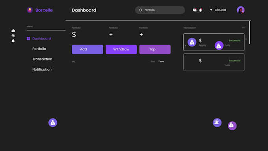Click the Claudia username
Viewport: 268px width, 151px height.
click(x=220, y=10)
